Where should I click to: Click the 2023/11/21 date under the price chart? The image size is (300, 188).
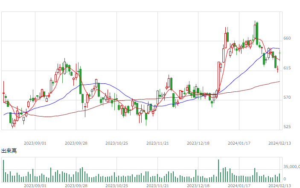coord(157,143)
